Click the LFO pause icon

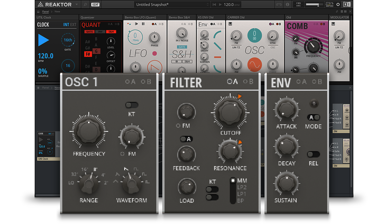pyautogui.click(x=143, y=24)
